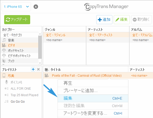Click the microphone icon beside ボイスメモ
153x118 pixels.
pos(7,82)
